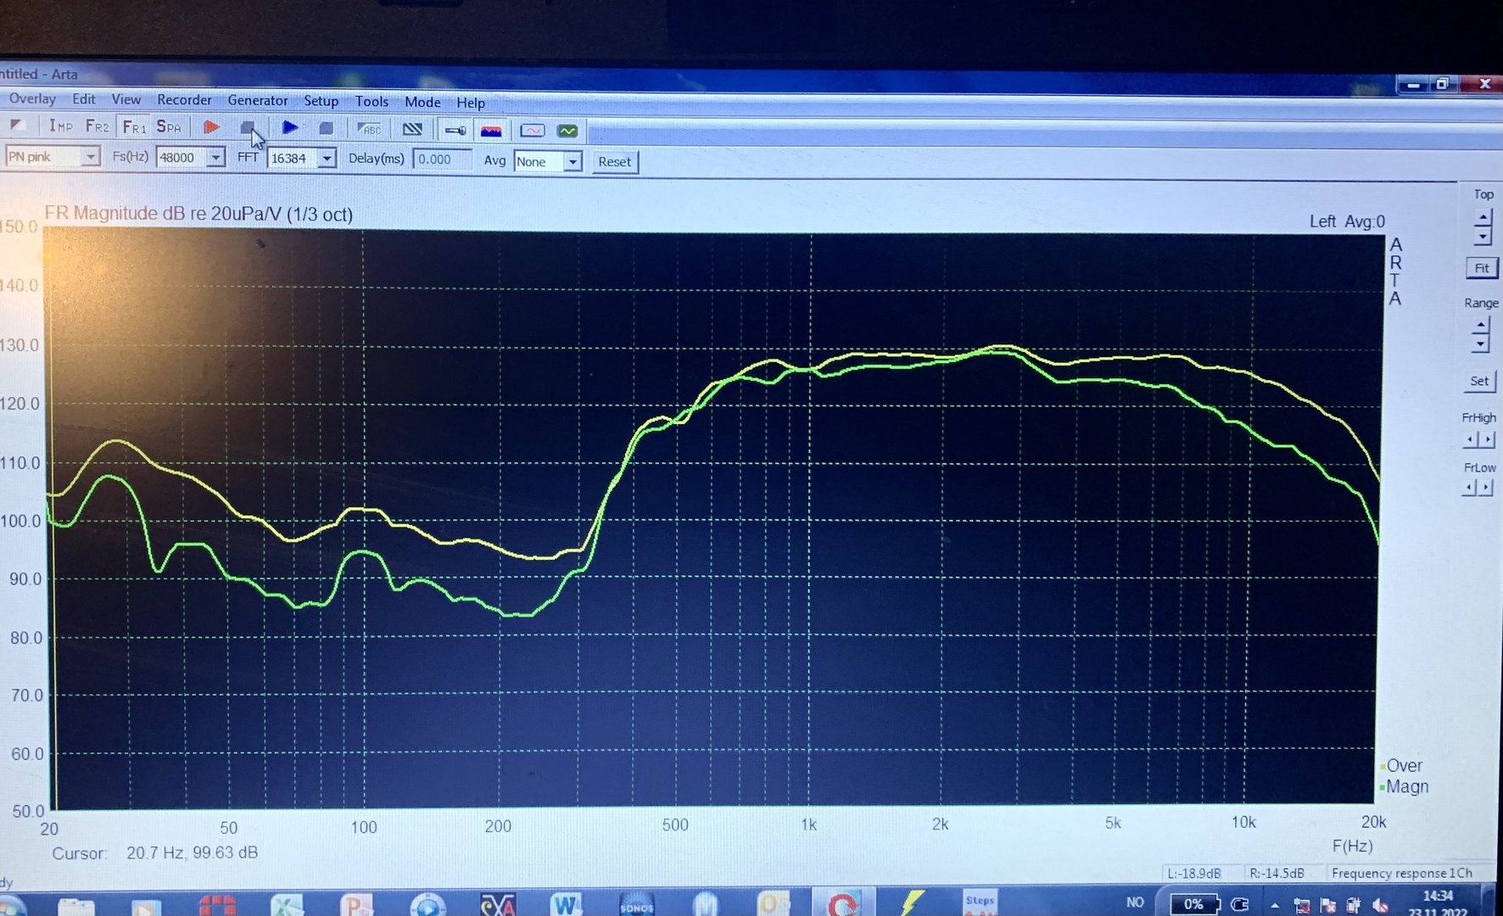The height and width of the screenshot is (916, 1503).
Task: Open PowerPoint from the taskbar
Action: click(x=357, y=904)
